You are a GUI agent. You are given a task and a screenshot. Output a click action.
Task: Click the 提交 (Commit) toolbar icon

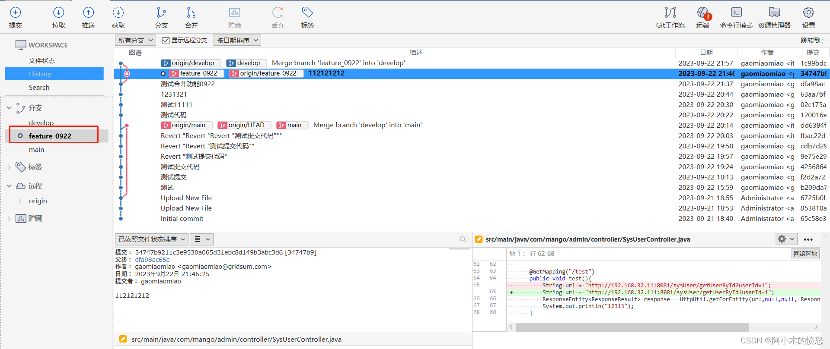tap(15, 13)
